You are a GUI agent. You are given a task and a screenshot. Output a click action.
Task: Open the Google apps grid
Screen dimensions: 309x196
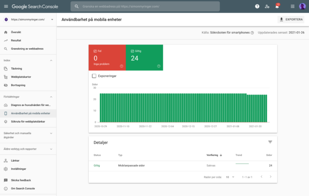pos(292,6)
